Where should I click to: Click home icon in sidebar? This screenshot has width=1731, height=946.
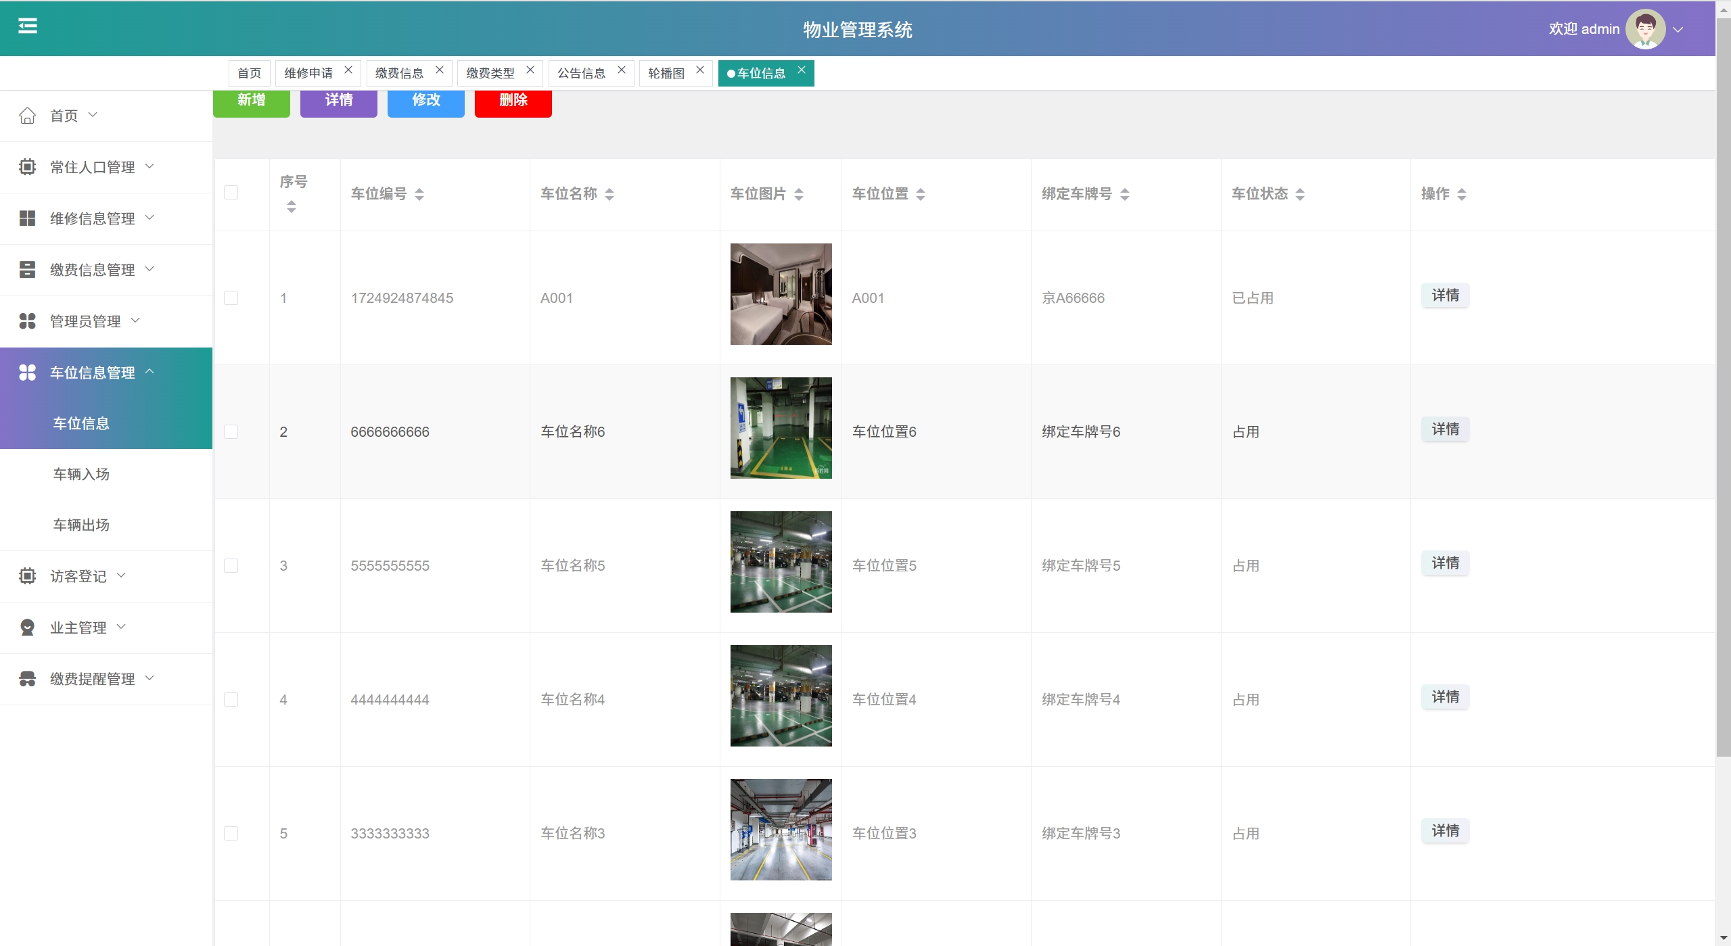pyautogui.click(x=27, y=116)
